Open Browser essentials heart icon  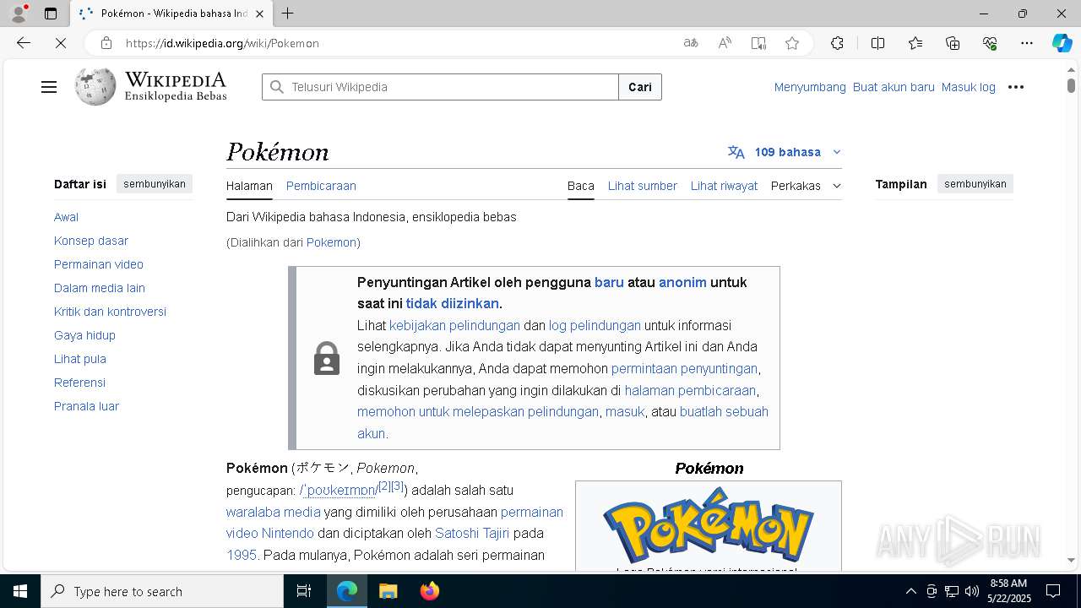(990, 43)
